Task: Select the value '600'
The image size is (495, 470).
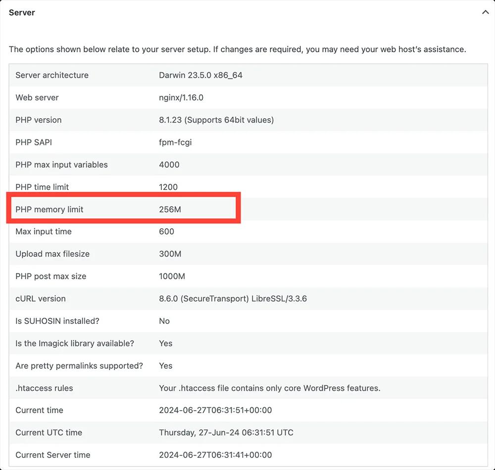Action: click(x=166, y=232)
